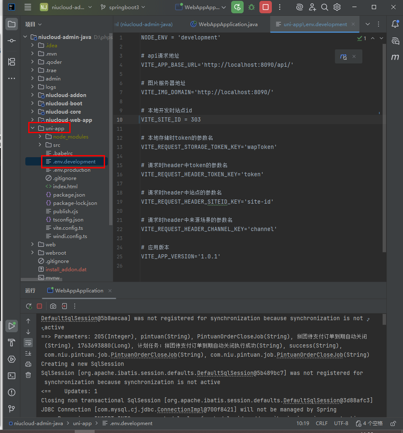
Task: Toggle scroll to end in Run console
Action: tap(28, 353)
